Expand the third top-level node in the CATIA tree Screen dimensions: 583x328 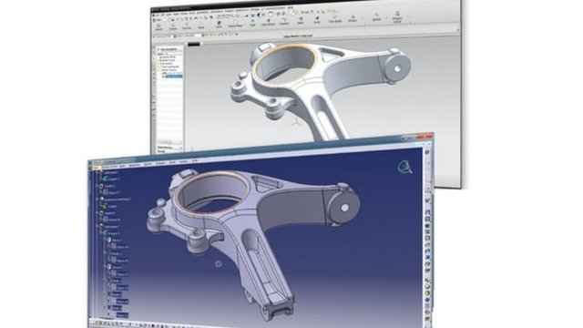[97, 199]
